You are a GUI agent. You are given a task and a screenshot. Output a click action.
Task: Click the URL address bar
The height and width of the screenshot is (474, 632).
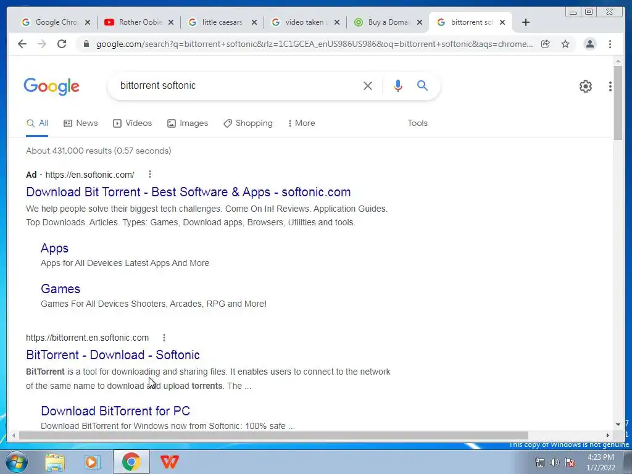314,44
